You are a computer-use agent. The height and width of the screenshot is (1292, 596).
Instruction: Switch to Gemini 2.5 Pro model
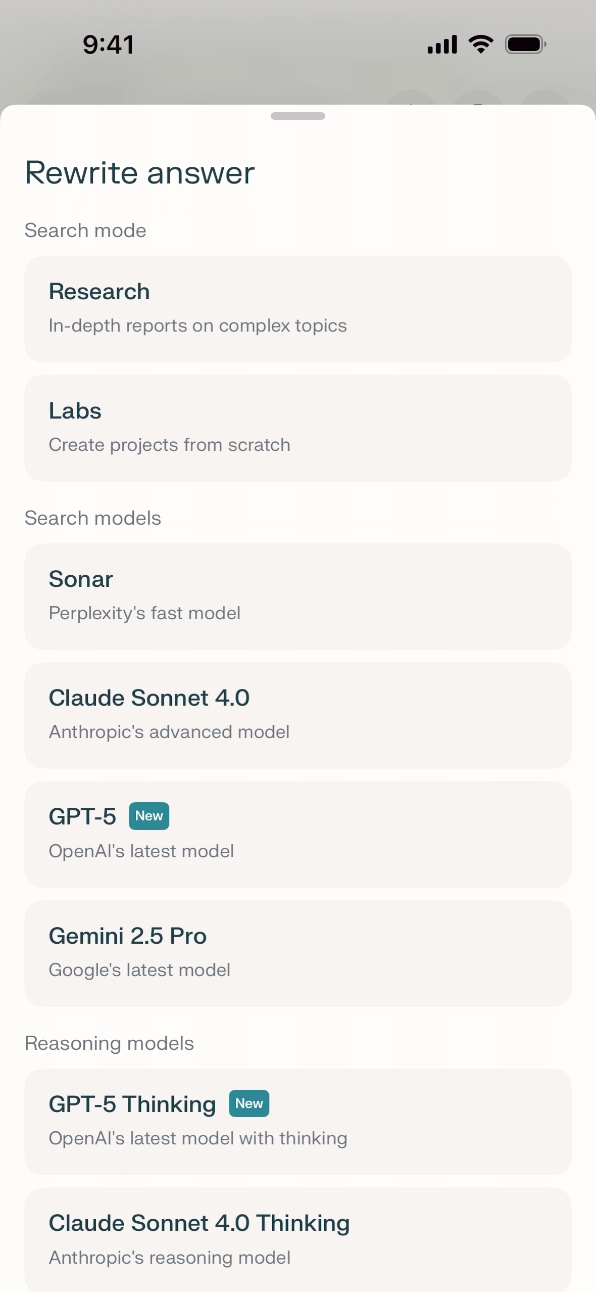pyautogui.click(x=297, y=953)
